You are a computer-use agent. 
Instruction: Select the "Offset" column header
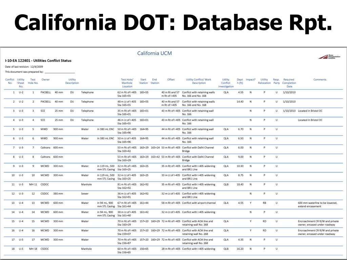point(171,80)
